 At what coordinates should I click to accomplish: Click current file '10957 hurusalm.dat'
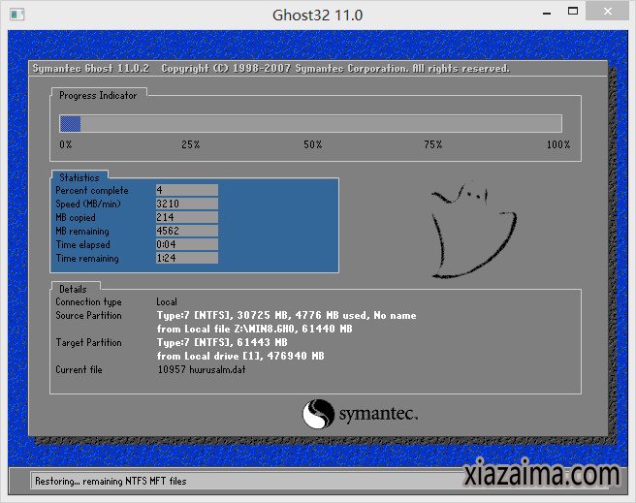tap(202, 369)
